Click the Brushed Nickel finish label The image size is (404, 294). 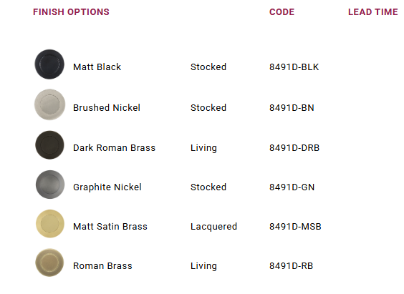click(x=107, y=107)
